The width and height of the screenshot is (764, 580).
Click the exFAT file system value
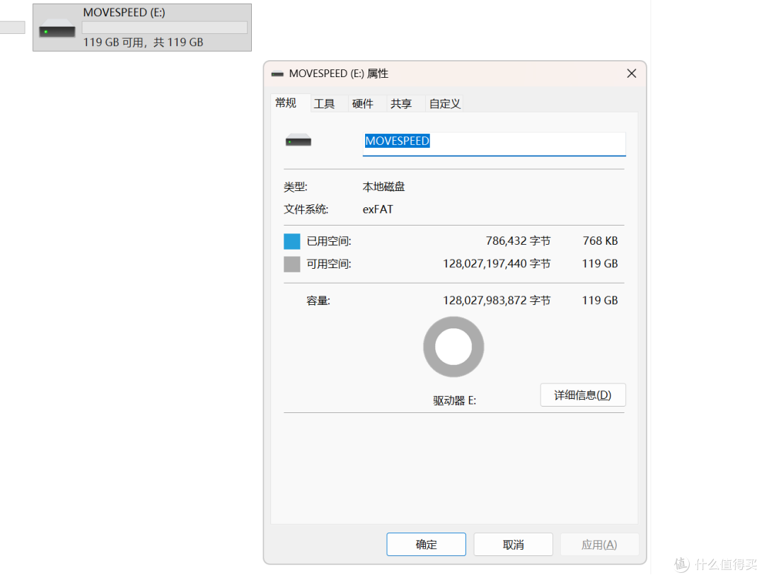tap(378, 209)
